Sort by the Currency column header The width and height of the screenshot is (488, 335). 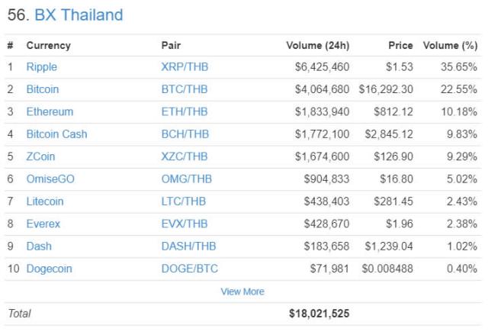48,46
